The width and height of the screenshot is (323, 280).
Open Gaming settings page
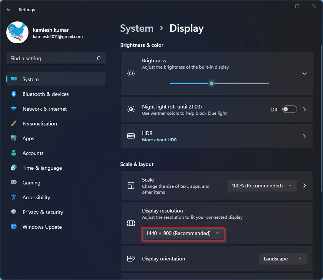[x=56, y=182]
